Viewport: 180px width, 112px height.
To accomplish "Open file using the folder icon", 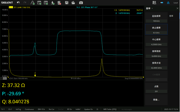I will tap(73, 3).
